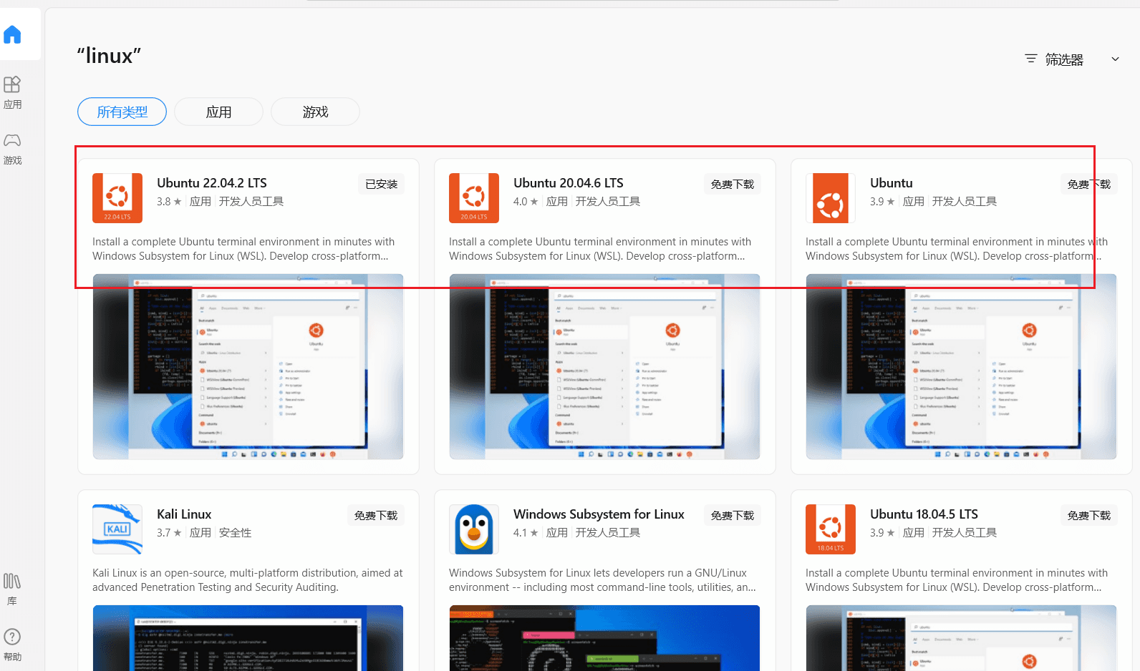Image resolution: width=1140 pixels, height=671 pixels.
Task: Click the Ubuntu 22.04.2 LTS app icon
Action: 117,198
